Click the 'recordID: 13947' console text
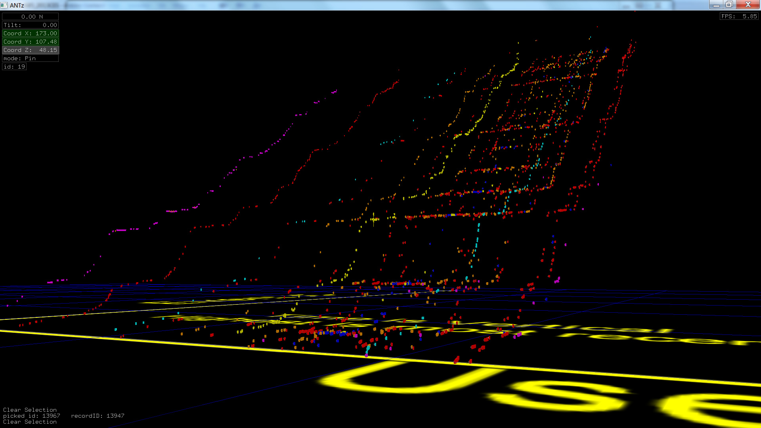Image resolution: width=761 pixels, height=428 pixels. click(98, 416)
